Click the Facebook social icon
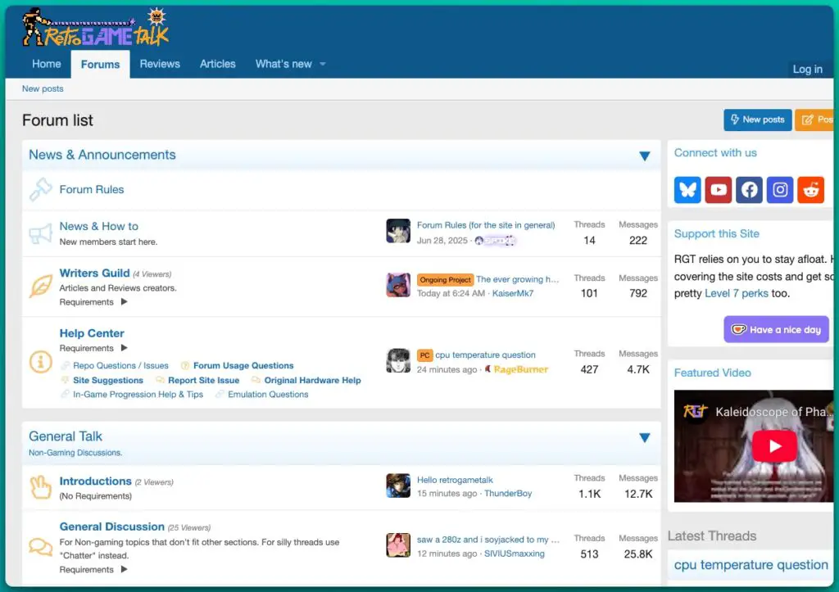Viewport: 839px width, 592px height. (750, 190)
